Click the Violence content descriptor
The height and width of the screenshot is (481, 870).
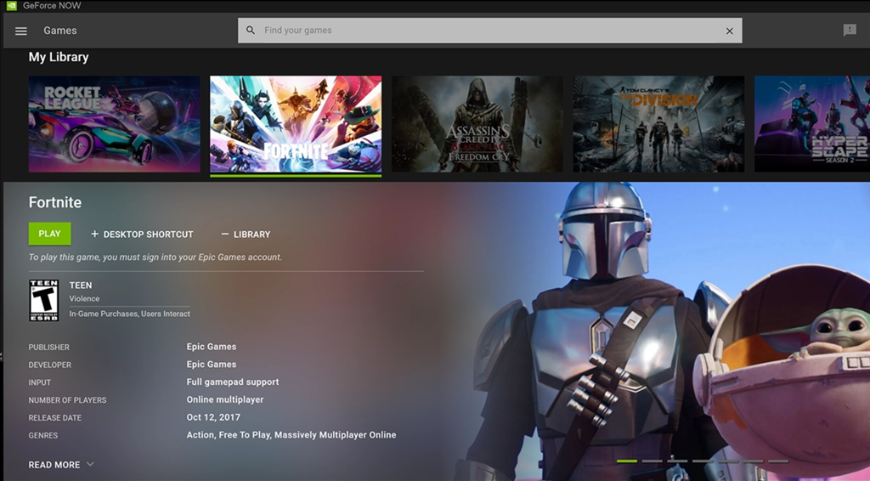84,298
